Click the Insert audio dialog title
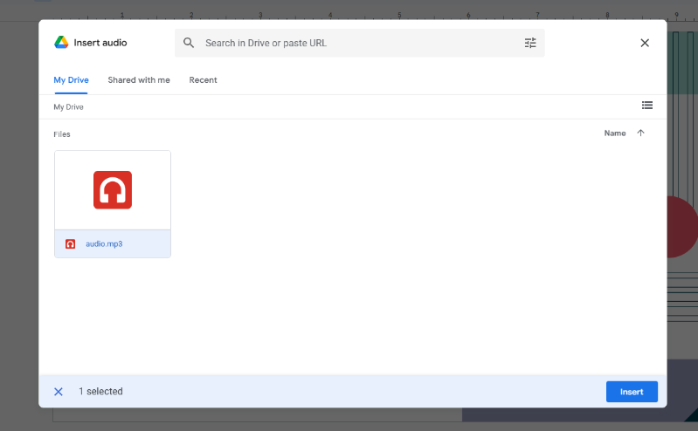This screenshot has width=698, height=431. tap(100, 43)
